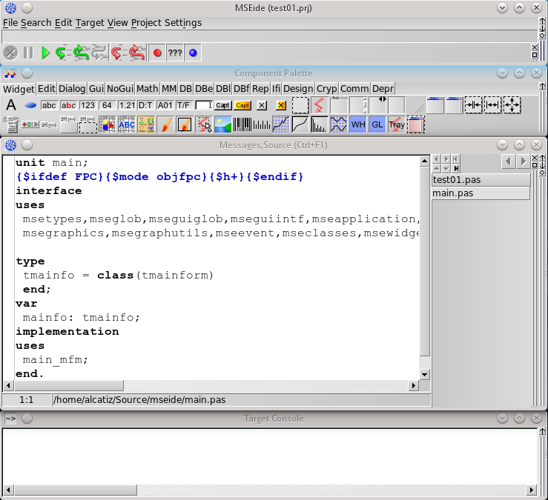Click the green Run arrow in toolbar
The width and height of the screenshot is (548, 500).
[45, 53]
